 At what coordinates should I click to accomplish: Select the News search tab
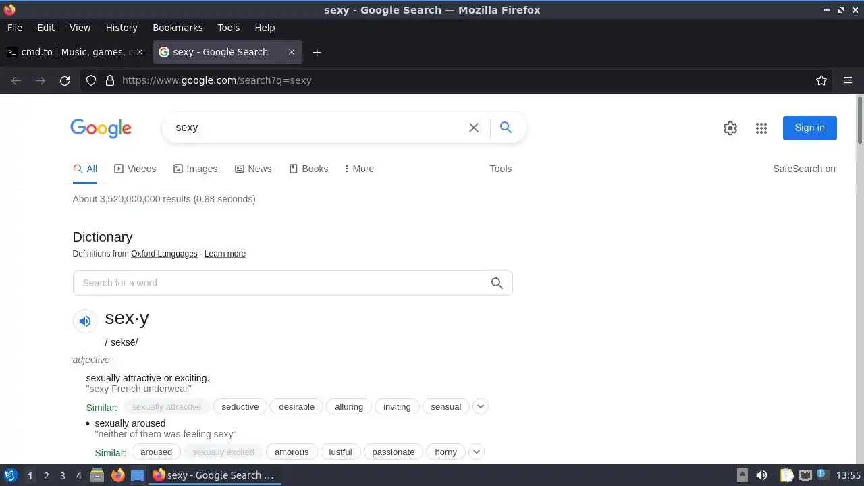click(x=253, y=169)
